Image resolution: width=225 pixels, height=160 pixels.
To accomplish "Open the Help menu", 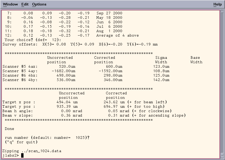I will click(x=217, y=4).
